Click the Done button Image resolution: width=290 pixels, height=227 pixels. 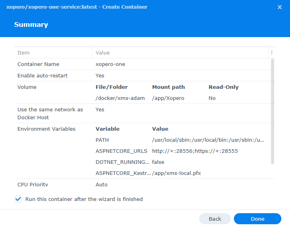257,219
